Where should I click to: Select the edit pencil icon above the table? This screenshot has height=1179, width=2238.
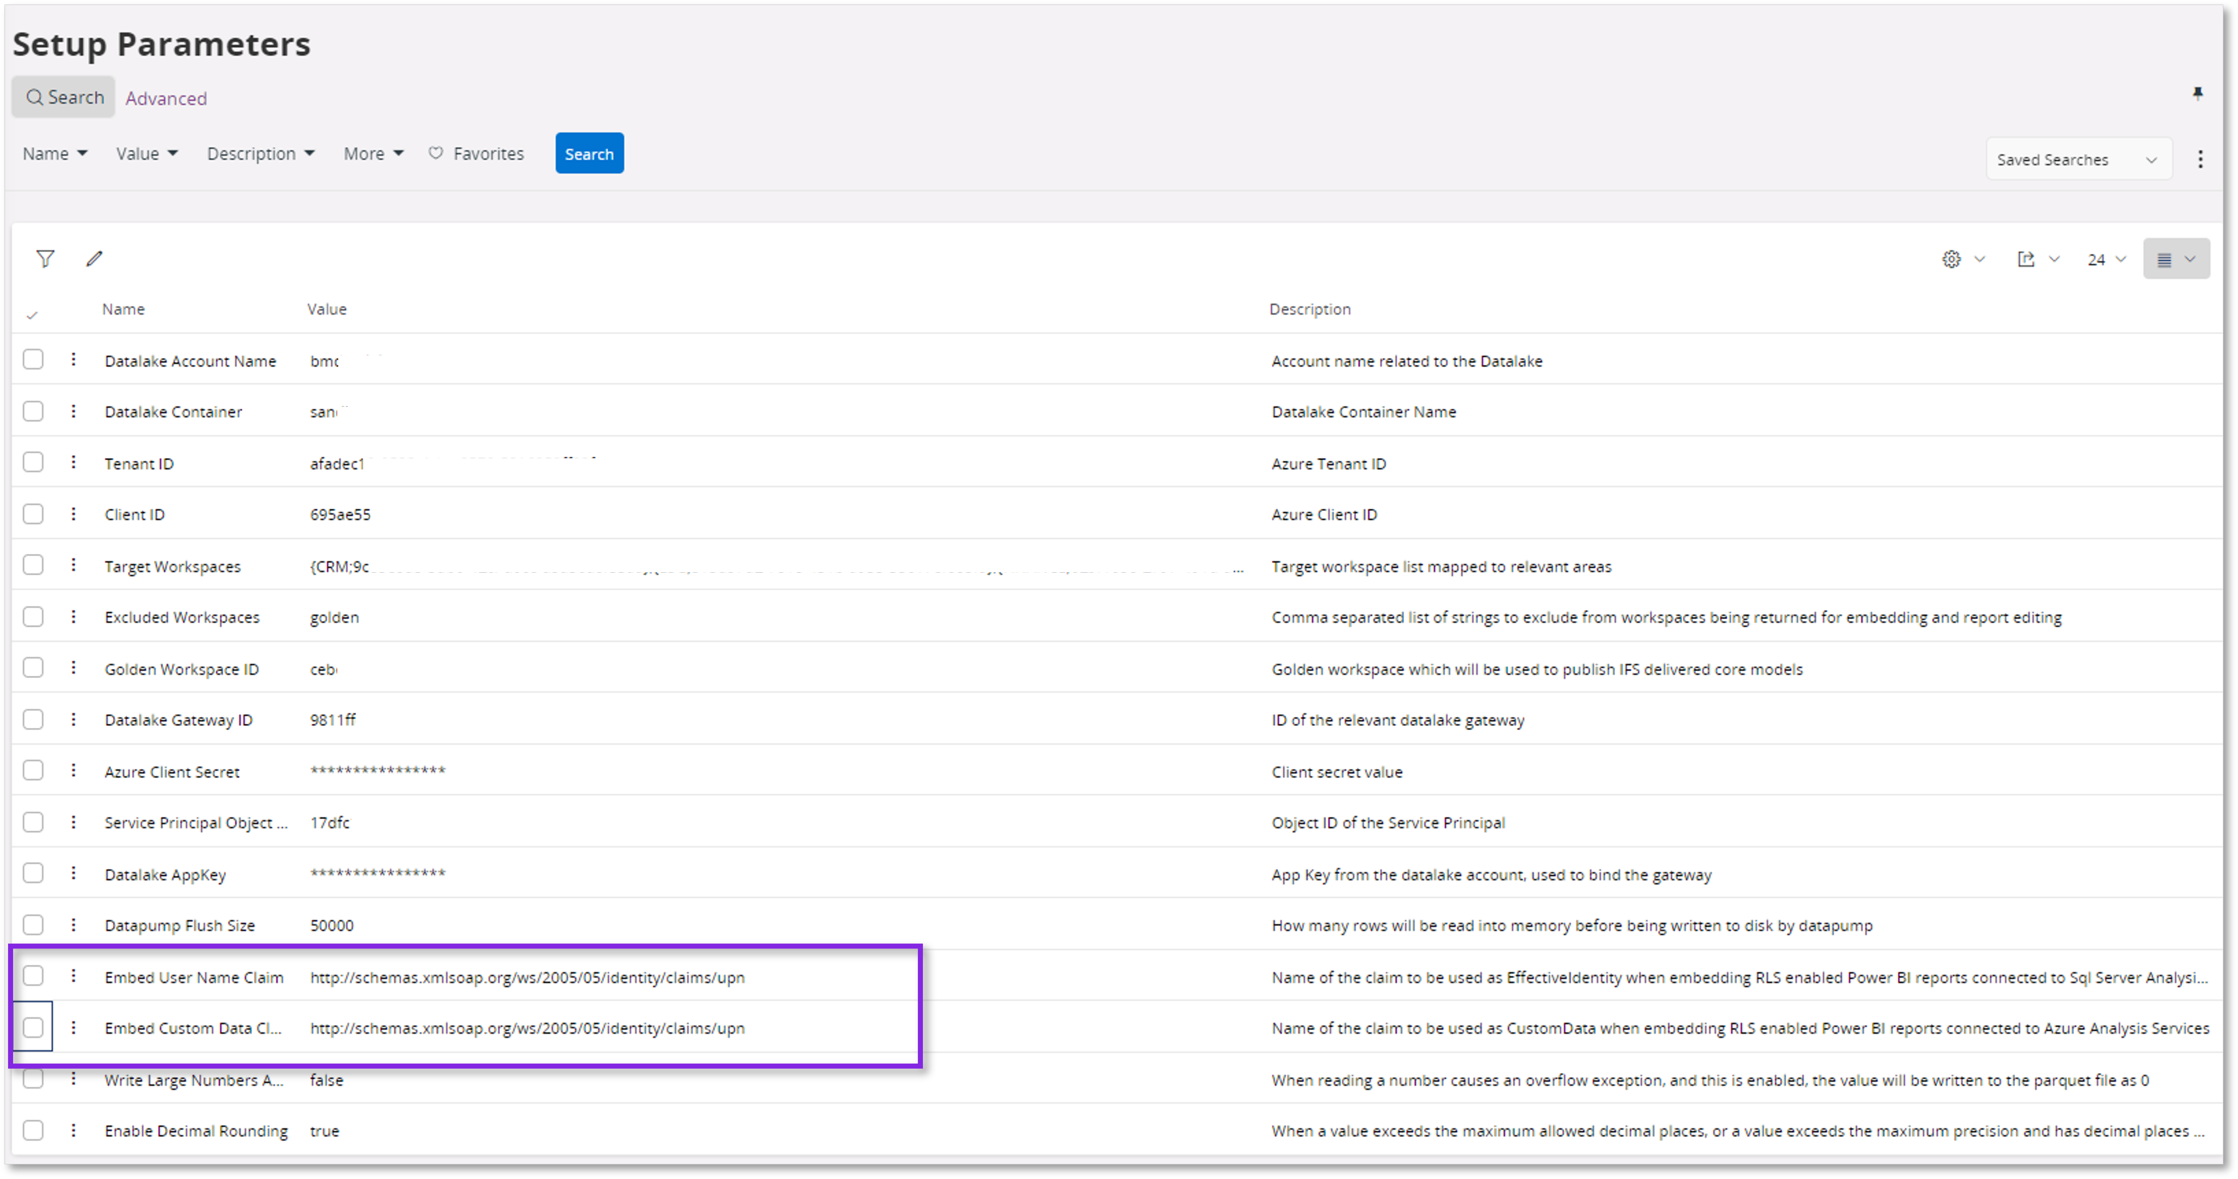95,258
